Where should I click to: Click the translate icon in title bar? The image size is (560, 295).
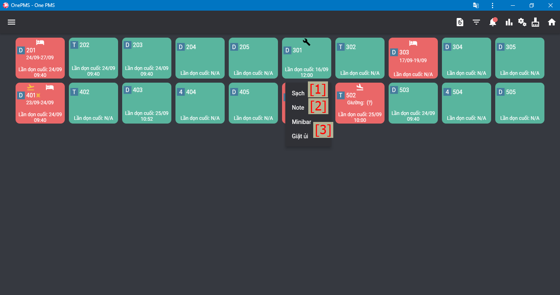pos(476,5)
